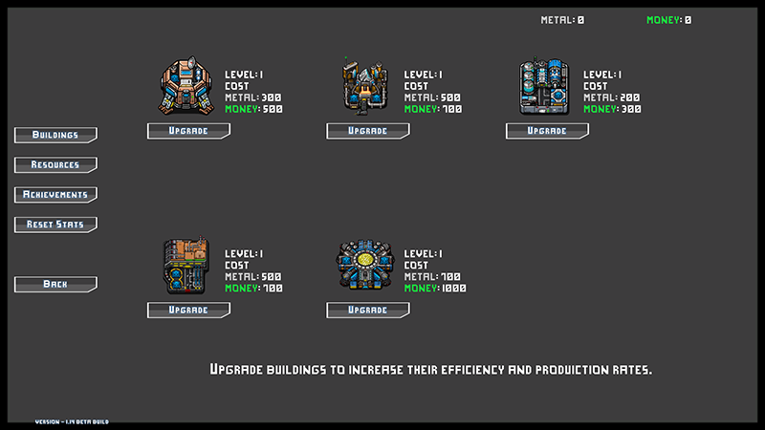Click the 'Metal: 300' cost text
The image size is (765, 430).
coord(253,97)
